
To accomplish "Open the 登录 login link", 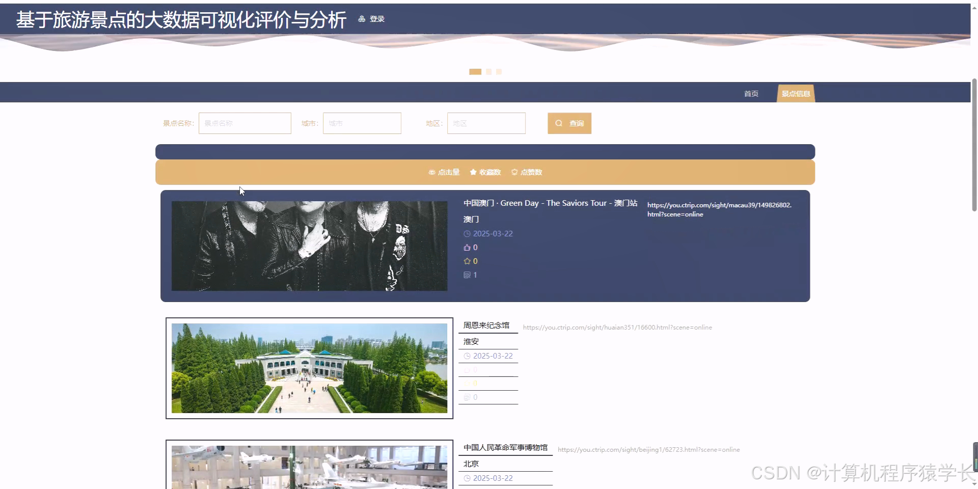I will pyautogui.click(x=377, y=18).
